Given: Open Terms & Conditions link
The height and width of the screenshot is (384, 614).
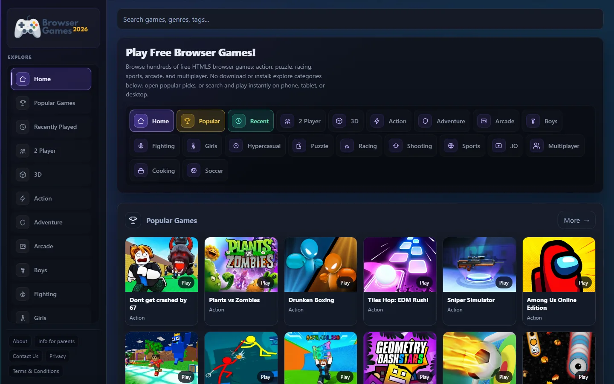Looking at the screenshot, I should (x=36, y=371).
